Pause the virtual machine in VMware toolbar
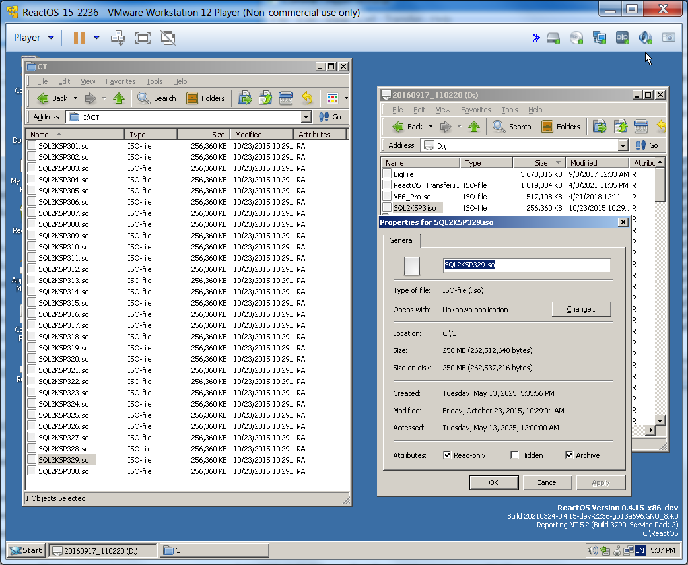Viewport: 688px width, 565px height. [79, 38]
